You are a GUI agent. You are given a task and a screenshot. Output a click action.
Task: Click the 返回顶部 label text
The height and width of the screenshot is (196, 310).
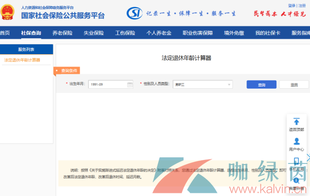[297, 129]
